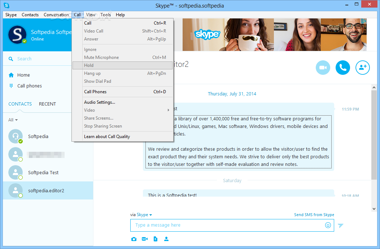Click the camera icon below the message box
The image size is (380, 249).
134,239
